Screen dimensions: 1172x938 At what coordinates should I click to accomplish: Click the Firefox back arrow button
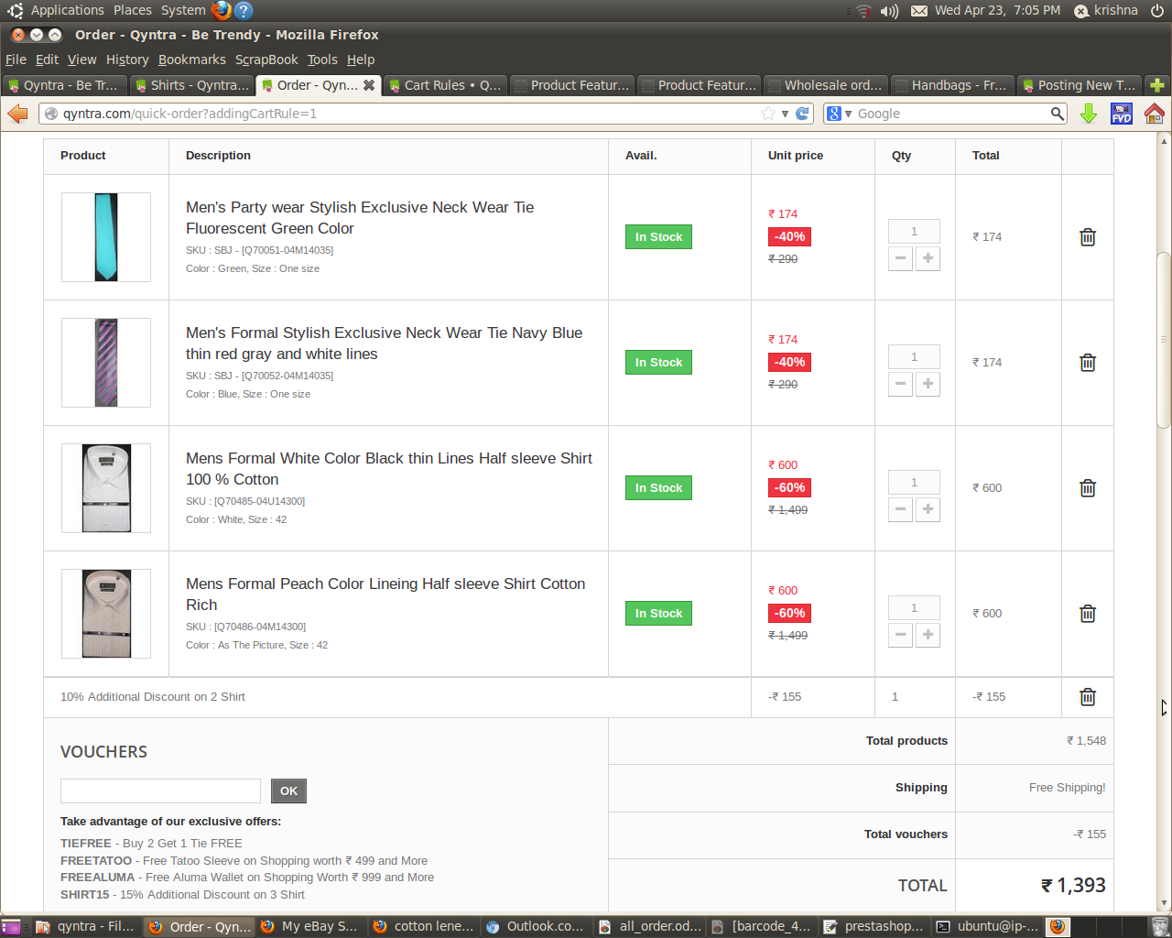[17, 114]
